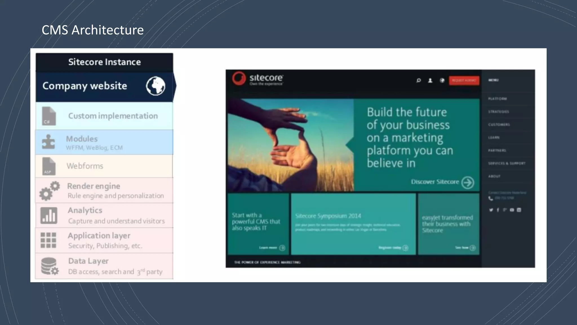This screenshot has height=325, width=577.
Task: Select Customers in the side menu
Action: pos(499,125)
